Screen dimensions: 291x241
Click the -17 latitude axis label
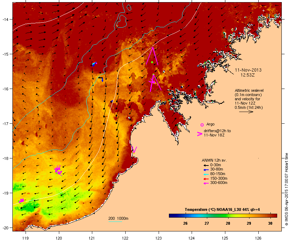coord(5,124)
